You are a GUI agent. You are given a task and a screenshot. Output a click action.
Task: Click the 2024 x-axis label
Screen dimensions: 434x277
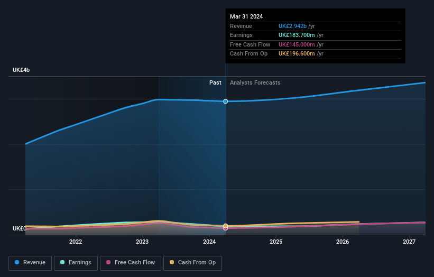[209, 242]
